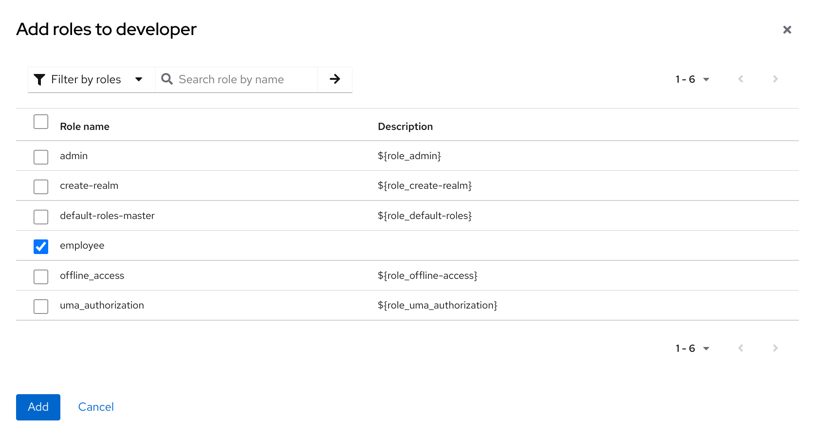Select all roles with header checkbox

[x=41, y=122]
